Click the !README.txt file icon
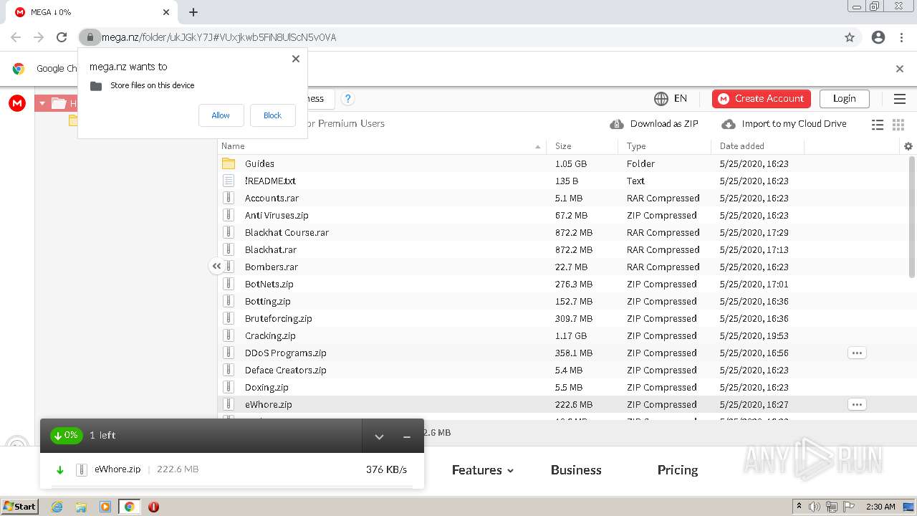The height and width of the screenshot is (516, 917). pyautogui.click(x=229, y=181)
